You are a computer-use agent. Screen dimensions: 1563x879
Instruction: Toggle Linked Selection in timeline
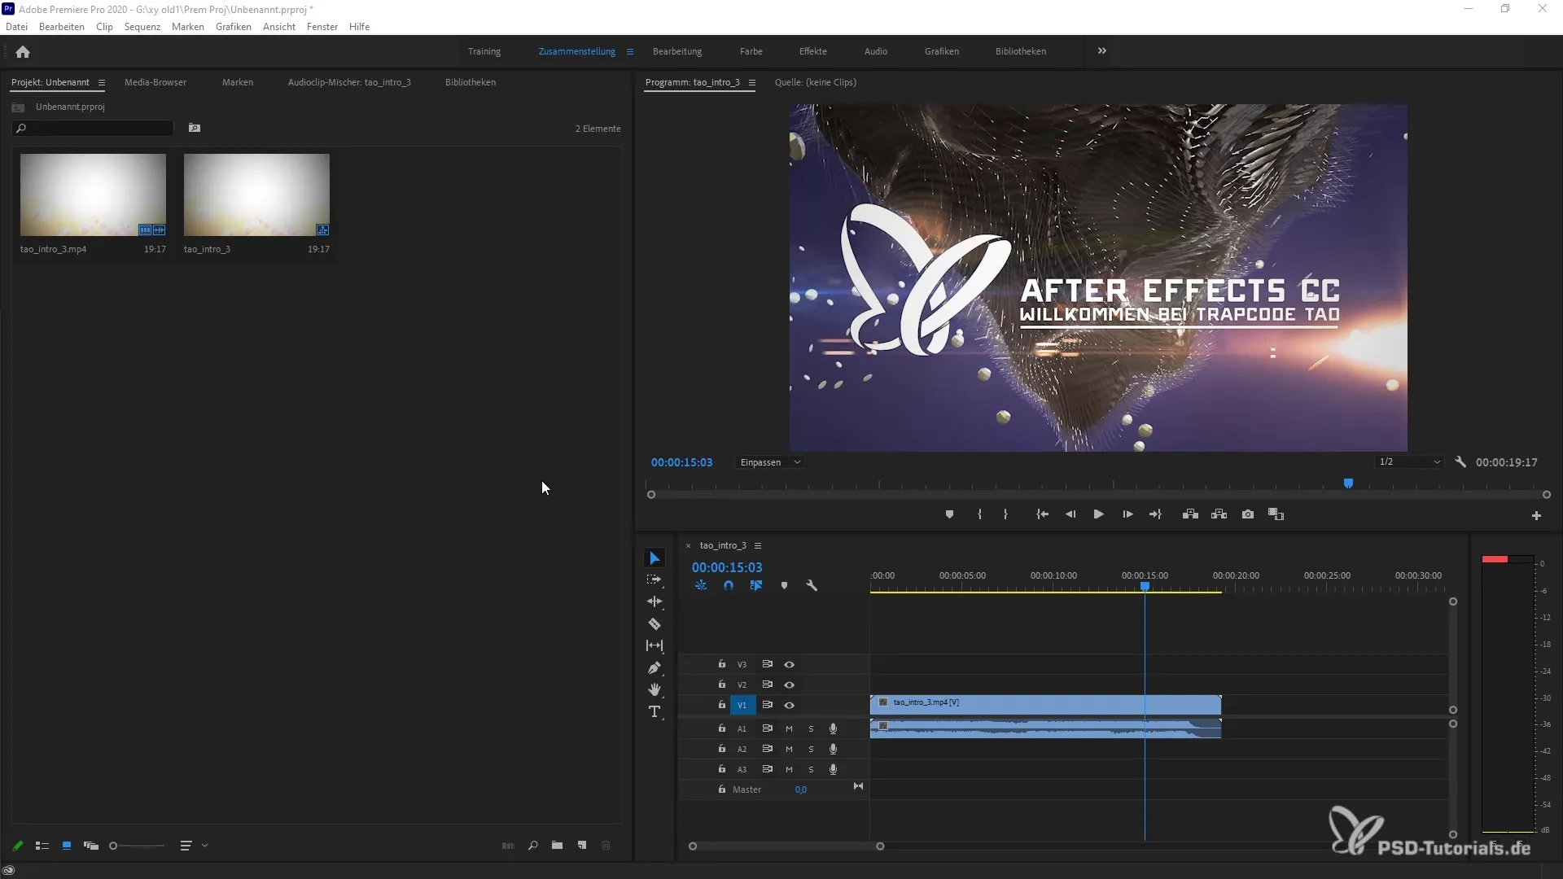click(756, 586)
